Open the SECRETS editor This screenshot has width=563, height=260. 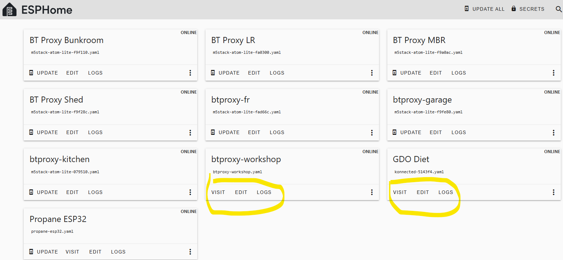(528, 9)
